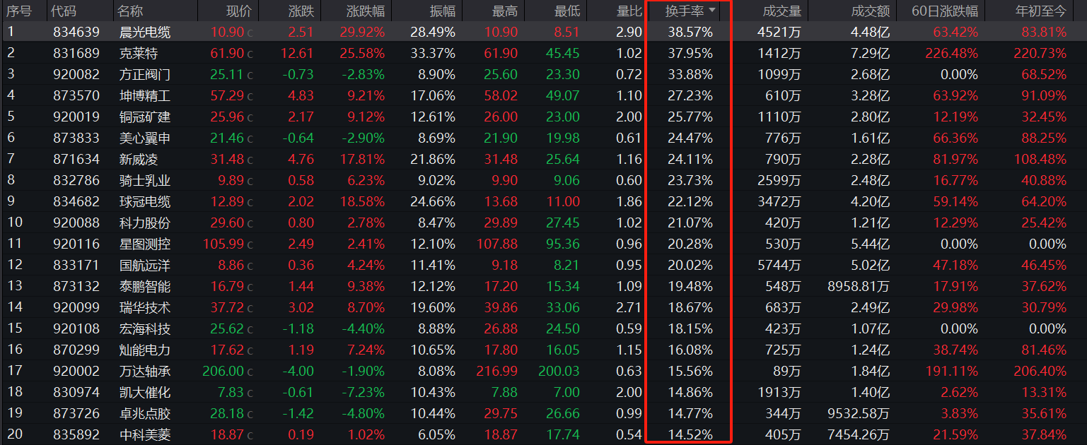1087x445 pixels.
Task: Click the 涨跌 column header
Action: click(x=302, y=11)
